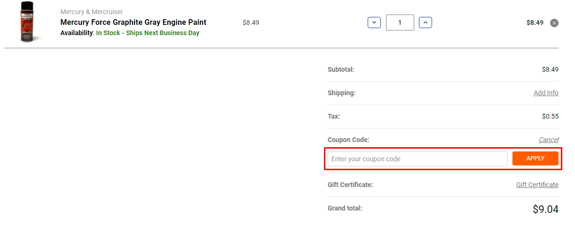This screenshot has height=225, width=575.
Task: Click the coupon code input field
Action: click(417, 159)
